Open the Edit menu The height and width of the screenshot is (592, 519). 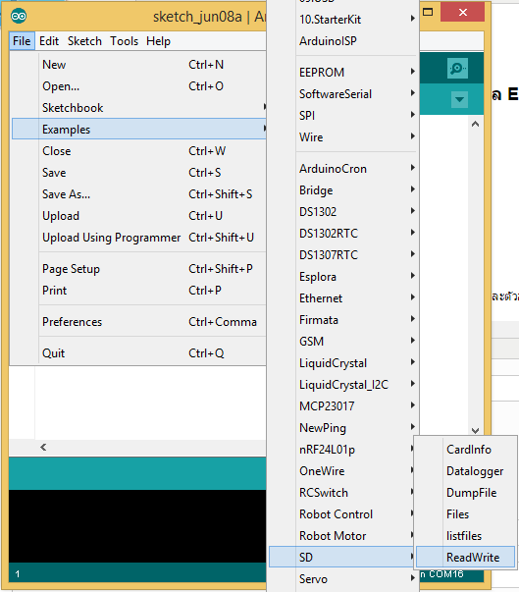coord(49,41)
